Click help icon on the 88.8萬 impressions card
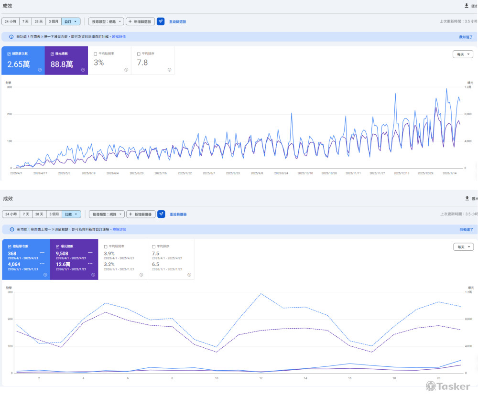The width and height of the screenshot is (478, 396). (x=83, y=70)
